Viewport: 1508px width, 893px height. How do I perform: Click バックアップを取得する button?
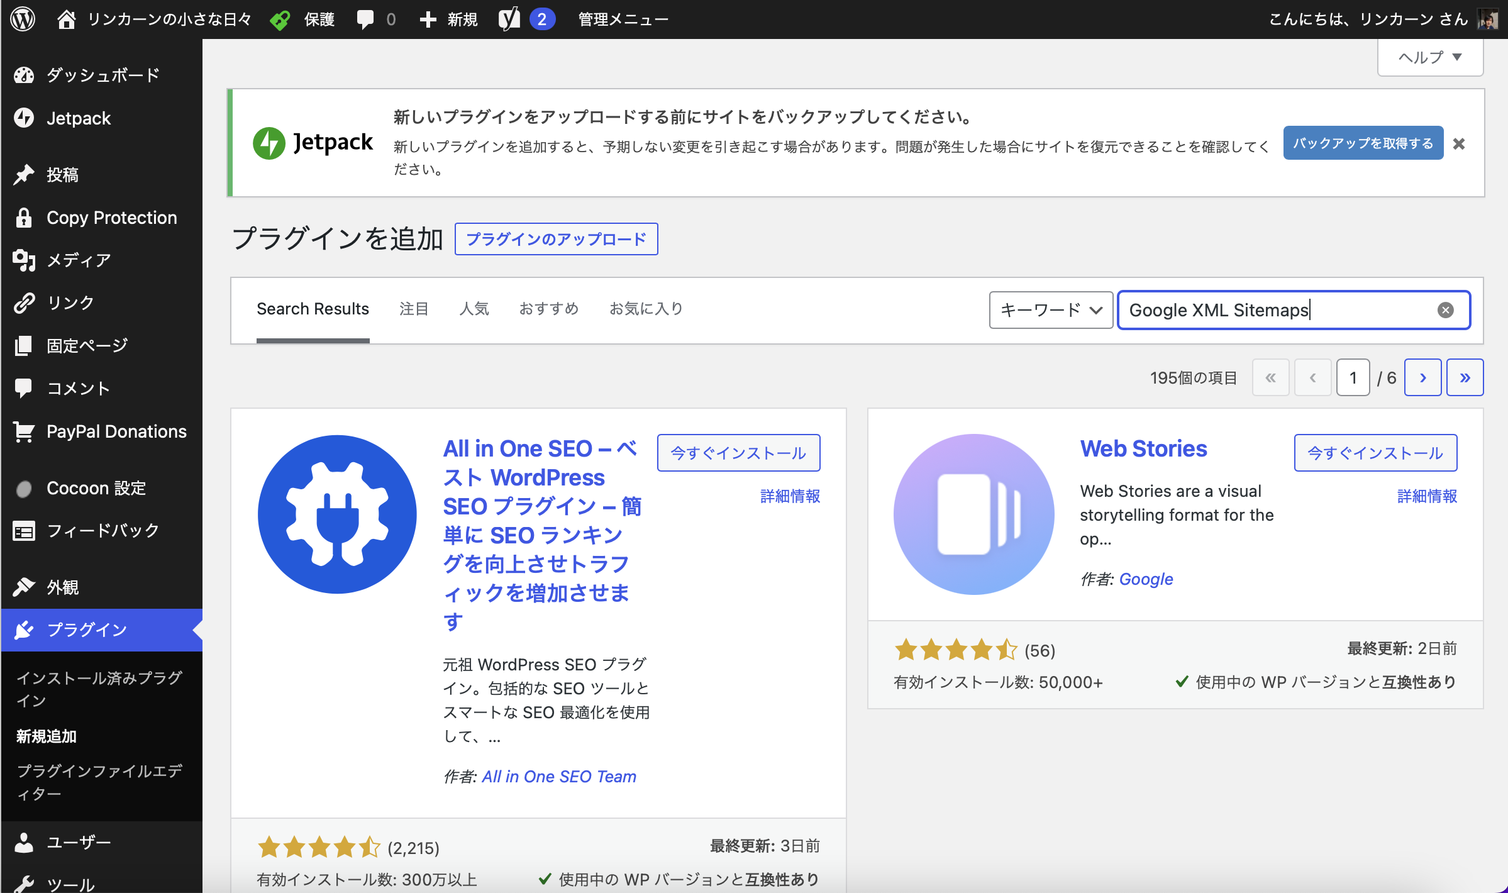pos(1363,143)
